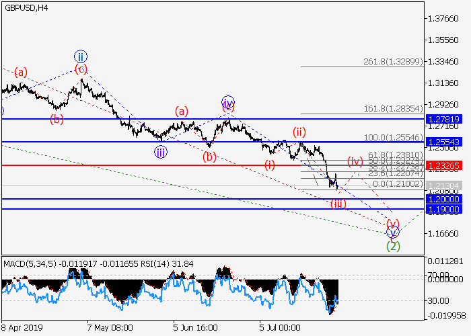Select the 1.25543 price level tag

click(443, 142)
